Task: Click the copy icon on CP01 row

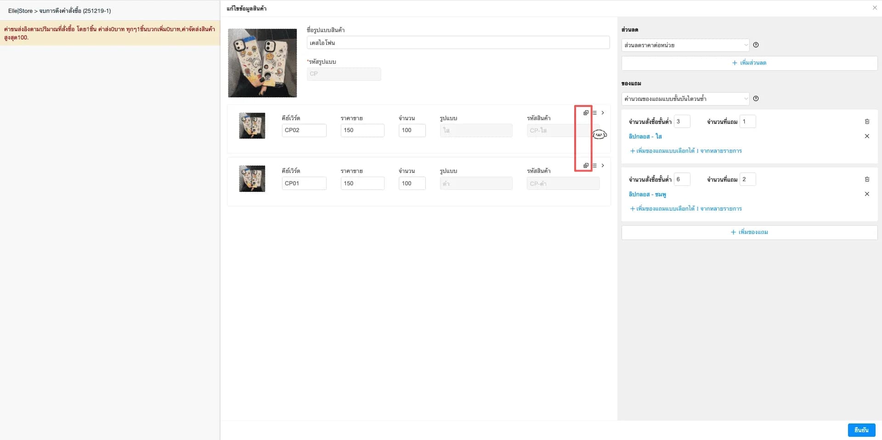Action: tap(586, 165)
